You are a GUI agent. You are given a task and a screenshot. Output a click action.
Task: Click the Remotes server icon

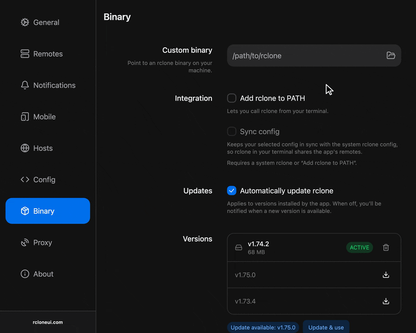point(25,54)
